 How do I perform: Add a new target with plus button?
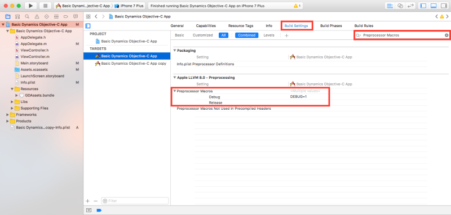pyautogui.click(x=88, y=201)
